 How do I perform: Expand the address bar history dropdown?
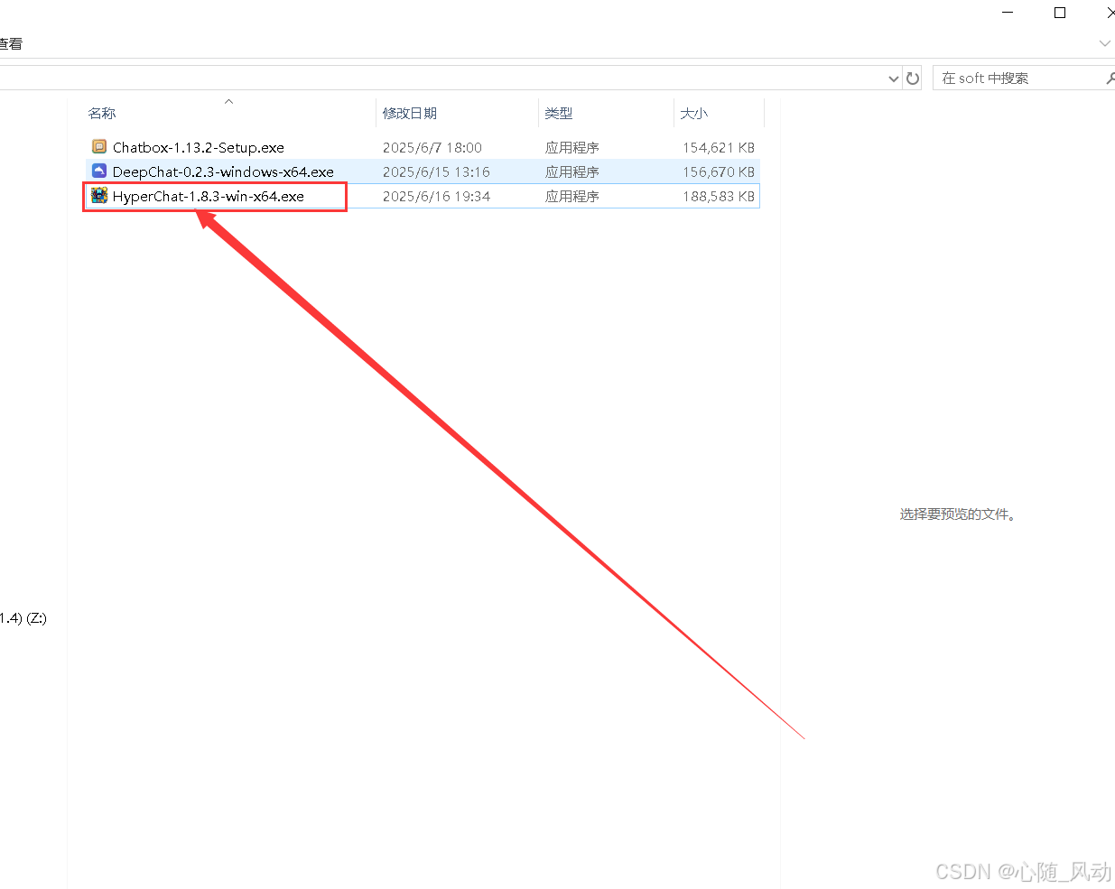893,79
